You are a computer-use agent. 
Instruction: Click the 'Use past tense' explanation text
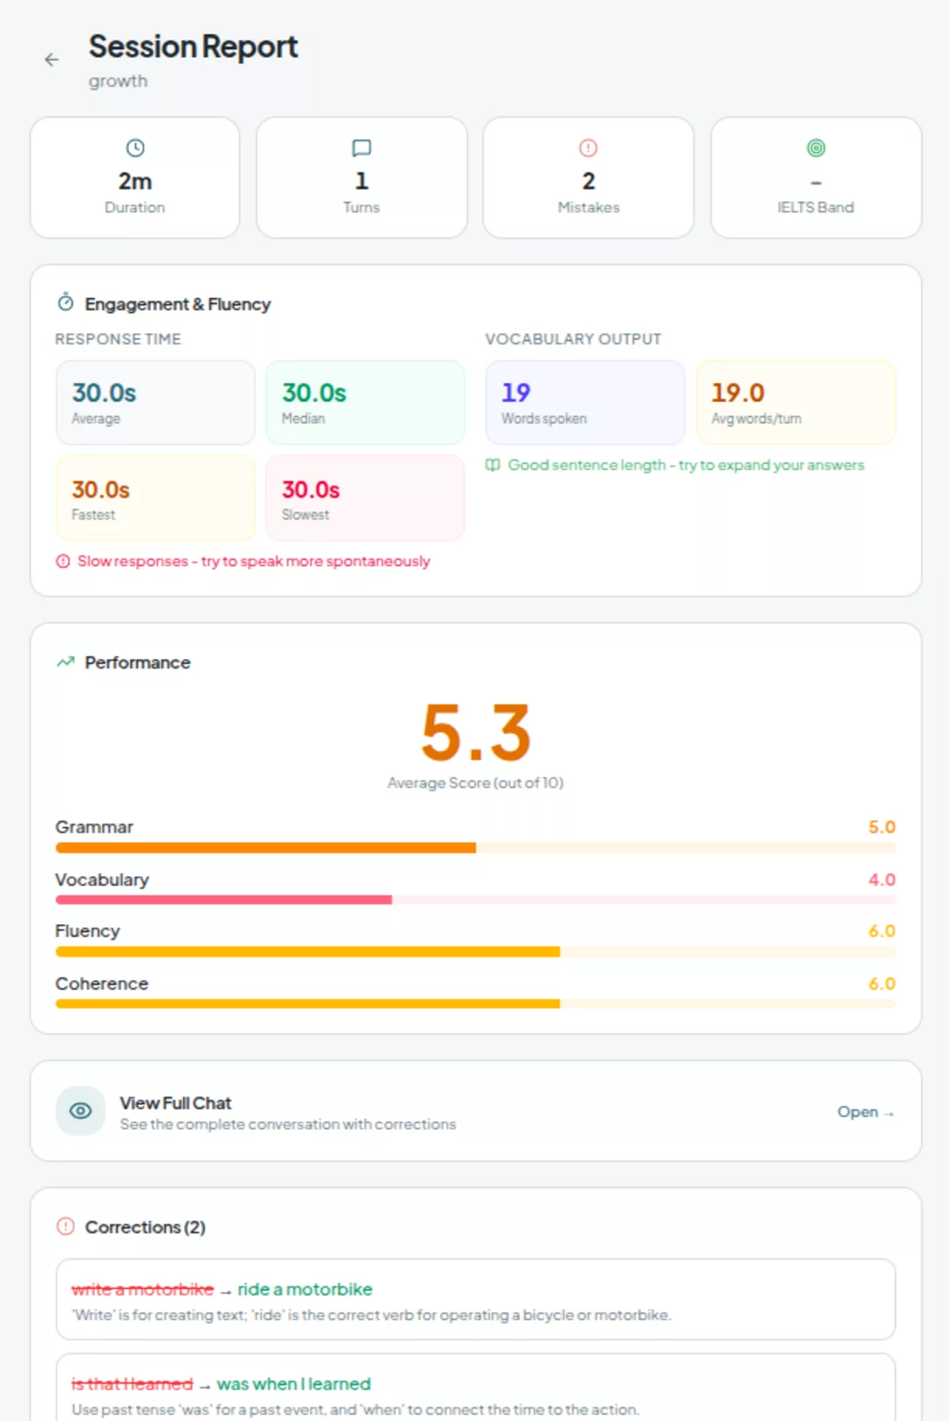[x=355, y=1410]
